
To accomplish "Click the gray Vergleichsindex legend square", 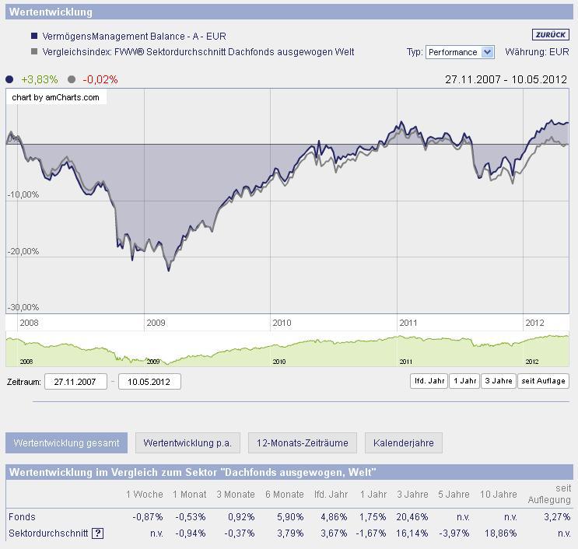I will 34,51.
